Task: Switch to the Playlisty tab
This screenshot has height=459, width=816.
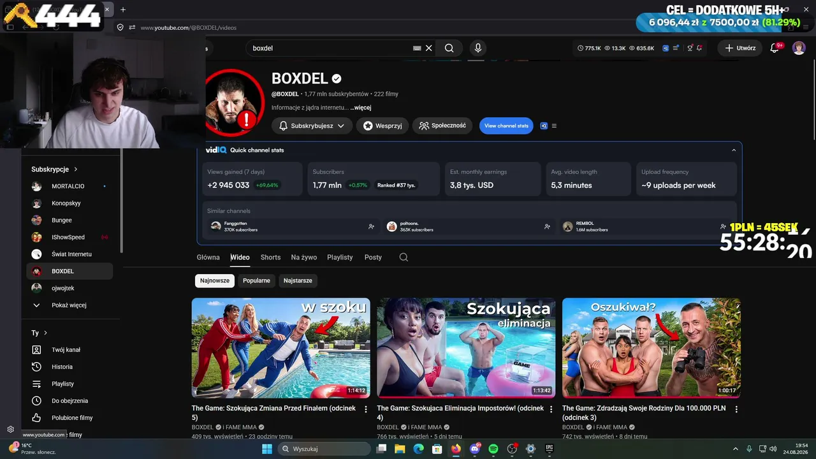Action: point(340,258)
